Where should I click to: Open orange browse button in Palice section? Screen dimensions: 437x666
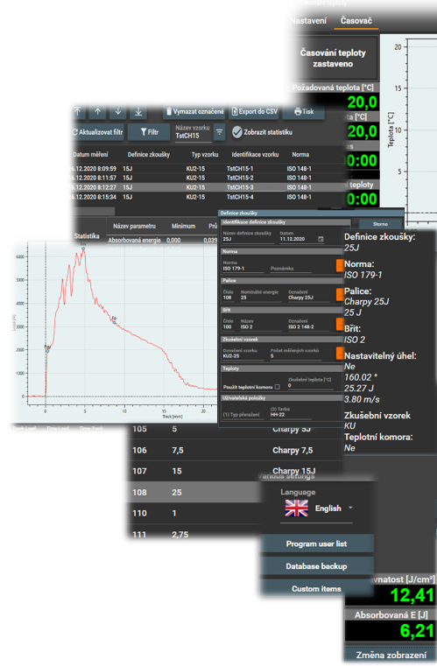pyautogui.click(x=340, y=294)
